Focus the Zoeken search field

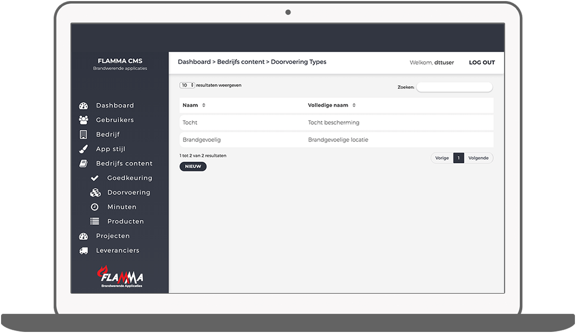click(455, 87)
